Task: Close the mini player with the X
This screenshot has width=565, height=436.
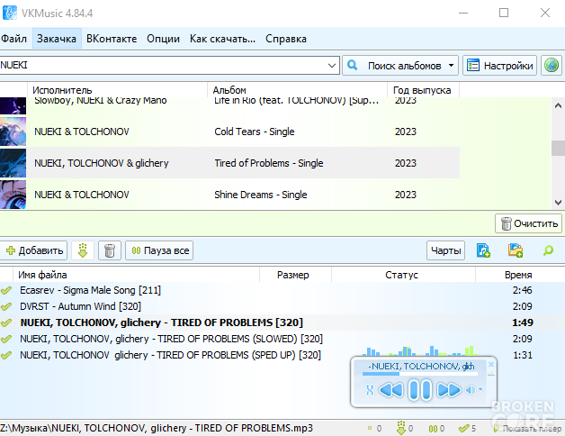Action: click(x=490, y=365)
